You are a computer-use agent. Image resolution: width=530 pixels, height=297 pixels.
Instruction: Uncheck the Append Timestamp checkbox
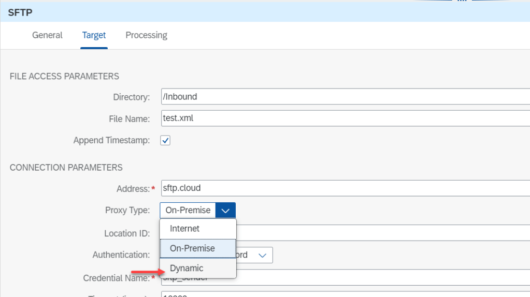point(165,140)
